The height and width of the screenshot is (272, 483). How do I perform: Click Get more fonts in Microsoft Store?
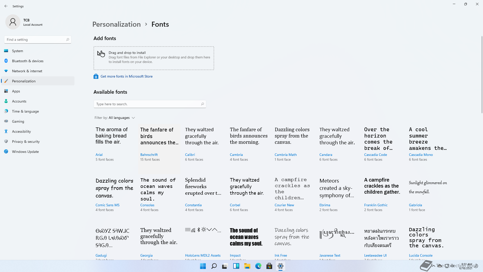(x=127, y=76)
